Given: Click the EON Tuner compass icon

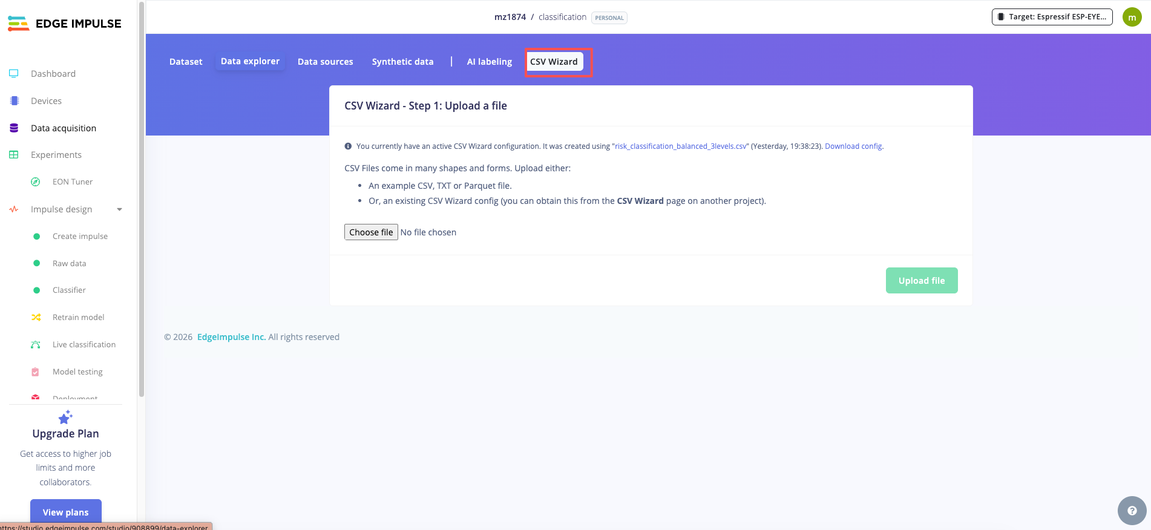Looking at the screenshot, I should [36, 182].
